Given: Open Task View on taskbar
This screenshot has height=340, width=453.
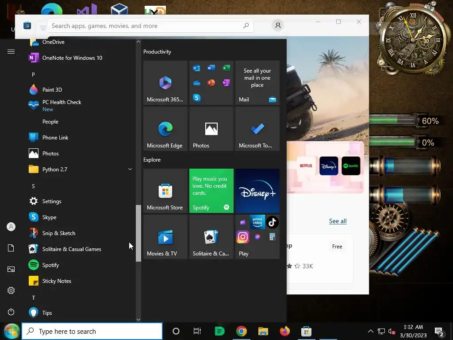Looking at the screenshot, I should [x=197, y=331].
